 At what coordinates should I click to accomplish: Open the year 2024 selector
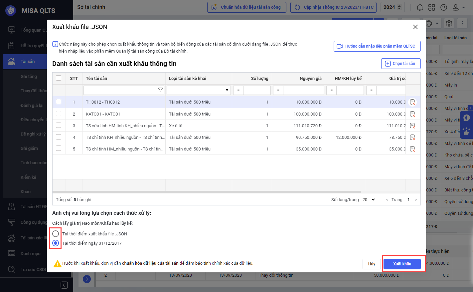point(392,7)
